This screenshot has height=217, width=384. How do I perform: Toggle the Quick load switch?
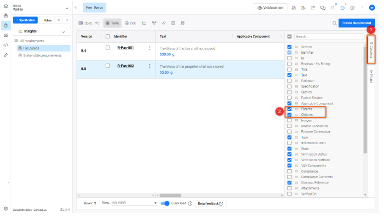tap(165, 204)
